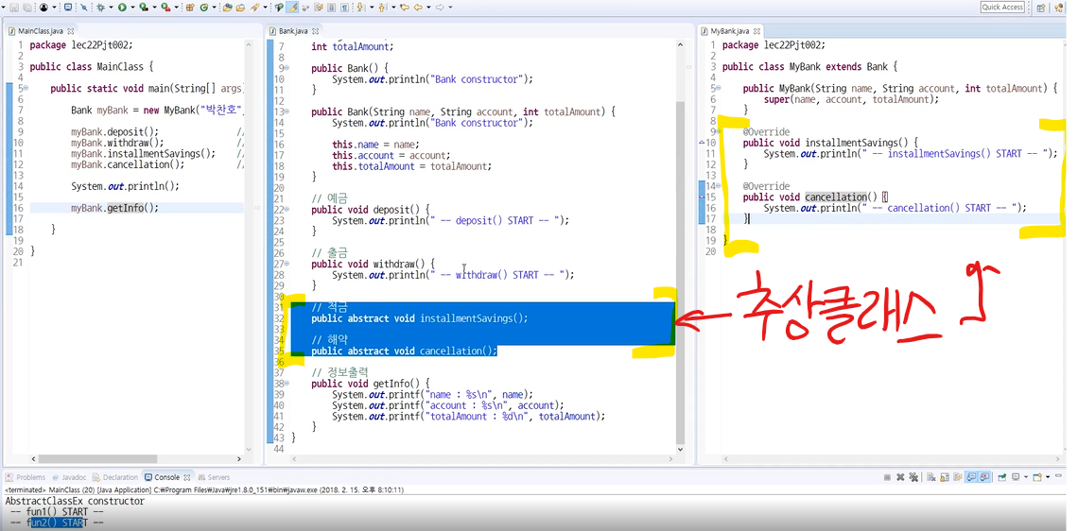The height and width of the screenshot is (531, 1078).
Task: Click vertical scrollbar of Bank.java editor
Action: coord(681,271)
